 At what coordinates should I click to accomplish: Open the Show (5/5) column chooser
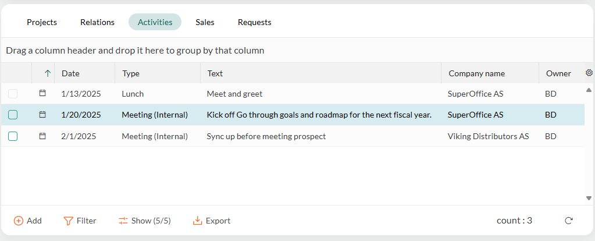pos(145,221)
